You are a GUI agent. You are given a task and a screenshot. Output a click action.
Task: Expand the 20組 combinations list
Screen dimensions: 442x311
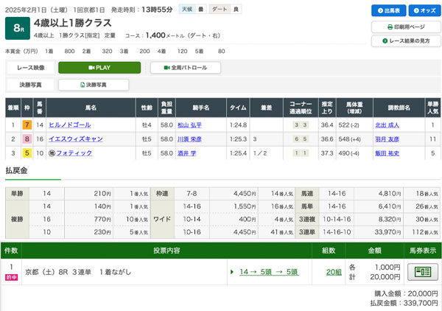click(334, 272)
